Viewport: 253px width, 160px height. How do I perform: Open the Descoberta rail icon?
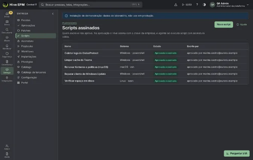7,31
